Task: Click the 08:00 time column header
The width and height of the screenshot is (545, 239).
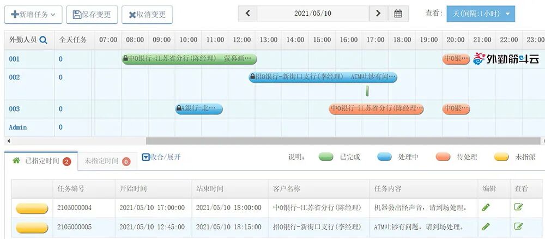Action: click(x=135, y=40)
